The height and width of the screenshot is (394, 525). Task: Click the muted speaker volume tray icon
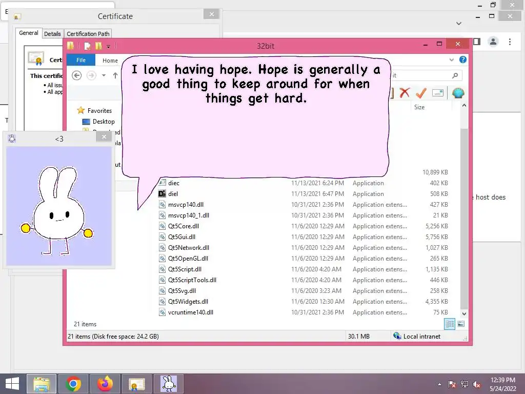(476, 384)
